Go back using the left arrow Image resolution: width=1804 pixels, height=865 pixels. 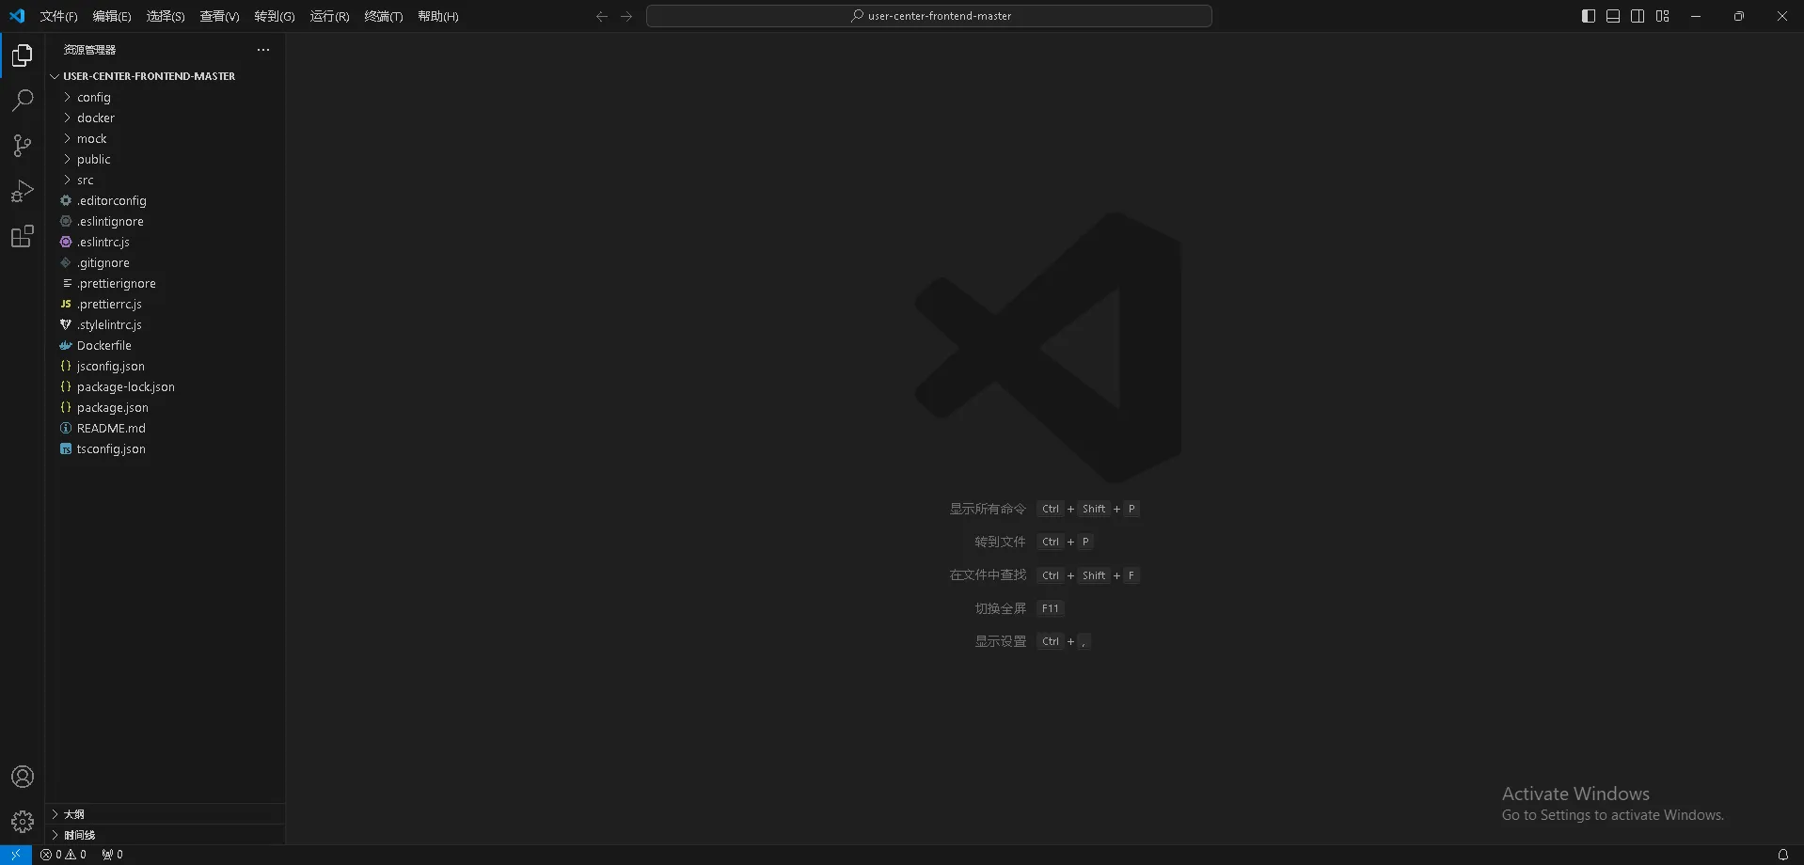click(602, 16)
